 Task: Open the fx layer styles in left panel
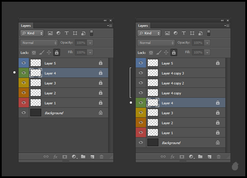(55, 157)
